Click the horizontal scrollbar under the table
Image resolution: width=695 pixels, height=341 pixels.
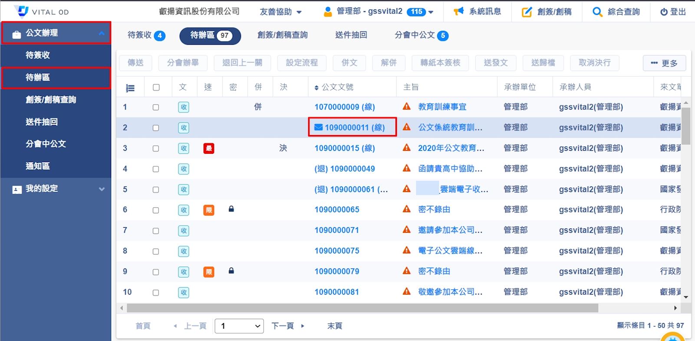362,308
